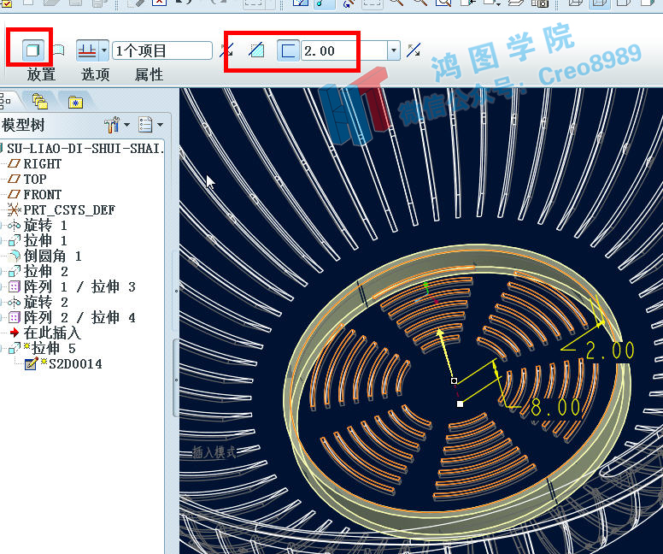The width and height of the screenshot is (663, 554).
Task: Switch to the folder browser navigator tab
Action: pos(40,101)
